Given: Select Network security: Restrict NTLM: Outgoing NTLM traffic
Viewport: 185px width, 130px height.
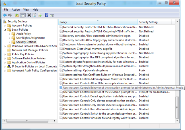Looking at the screenshot, I should pos(100,31).
